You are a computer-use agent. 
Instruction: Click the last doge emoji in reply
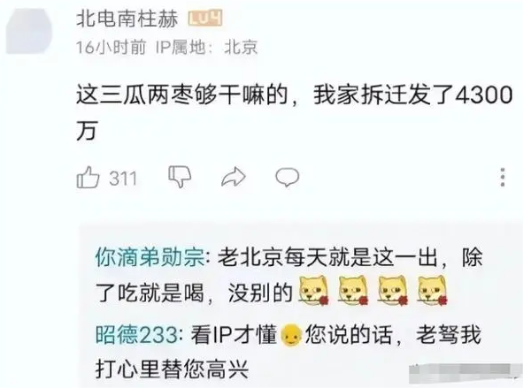tap(432, 291)
